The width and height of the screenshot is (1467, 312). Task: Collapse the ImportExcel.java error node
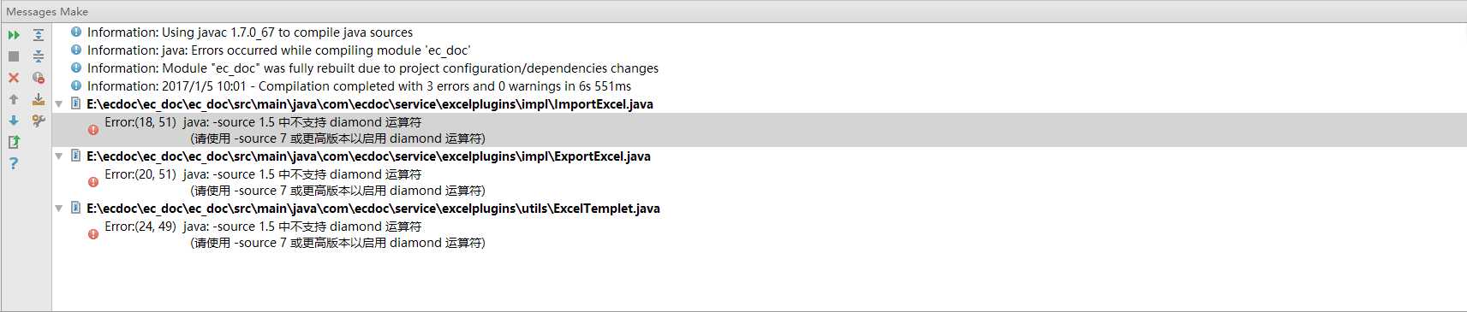[59, 104]
